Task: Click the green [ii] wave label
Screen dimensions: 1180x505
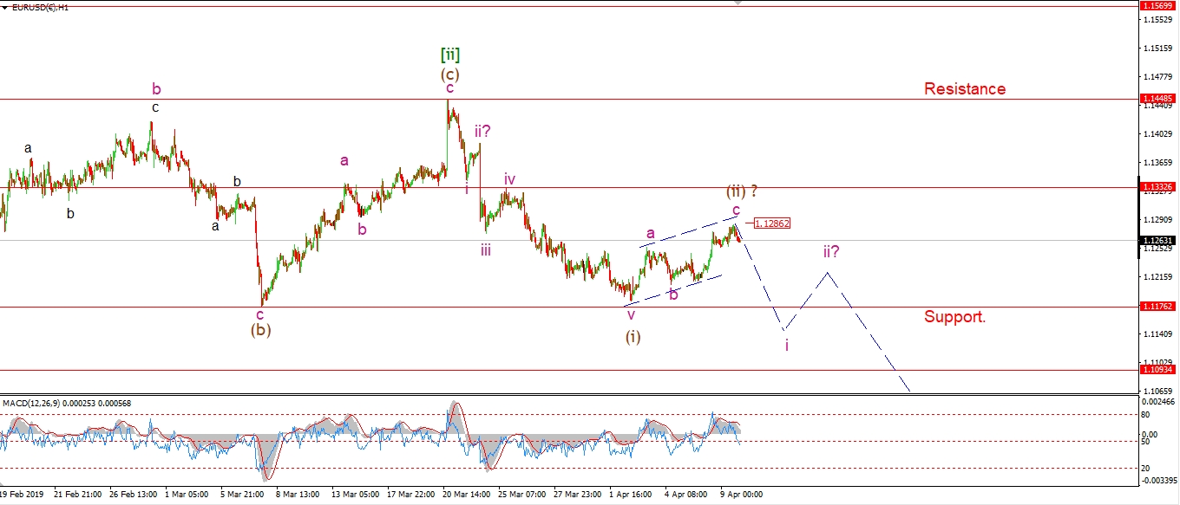Action: (450, 55)
